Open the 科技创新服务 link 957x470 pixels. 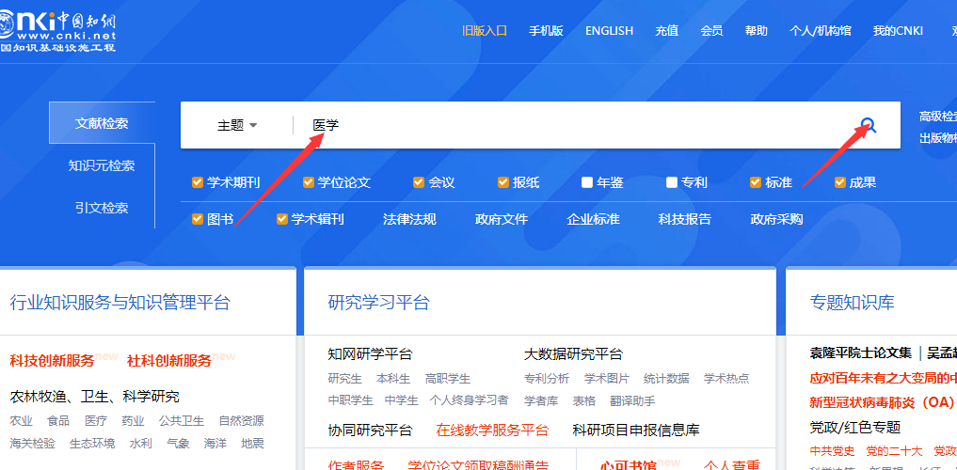52,360
